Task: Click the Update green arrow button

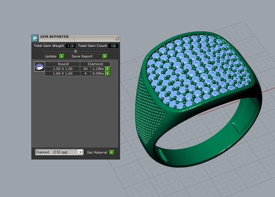Action: click(62, 56)
